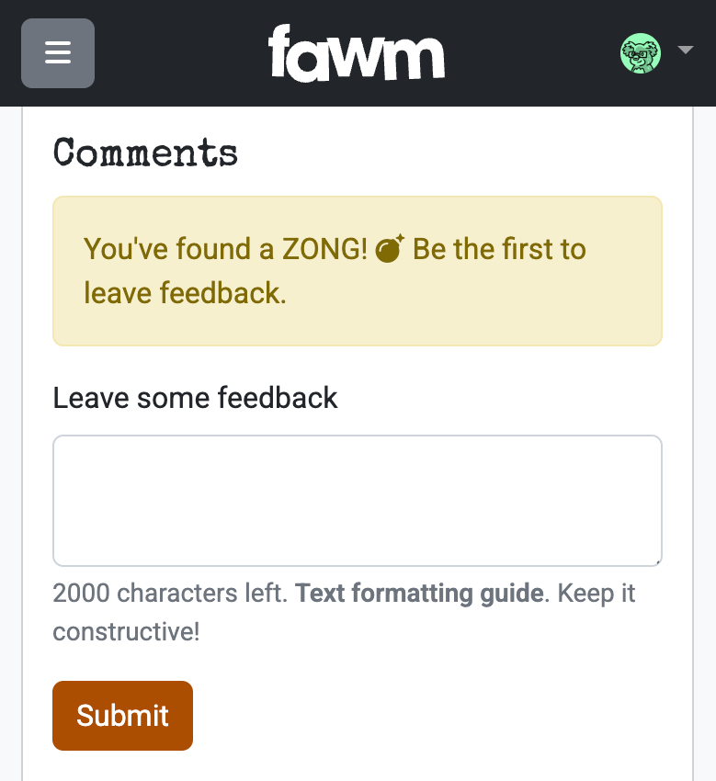The image size is (716, 781).
Task: Focus the feedback text area
Action: pos(357,501)
